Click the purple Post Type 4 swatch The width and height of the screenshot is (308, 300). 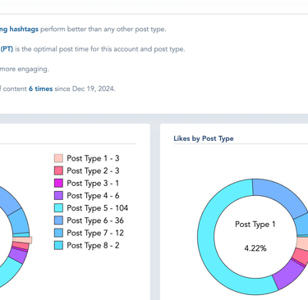(x=58, y=196)
